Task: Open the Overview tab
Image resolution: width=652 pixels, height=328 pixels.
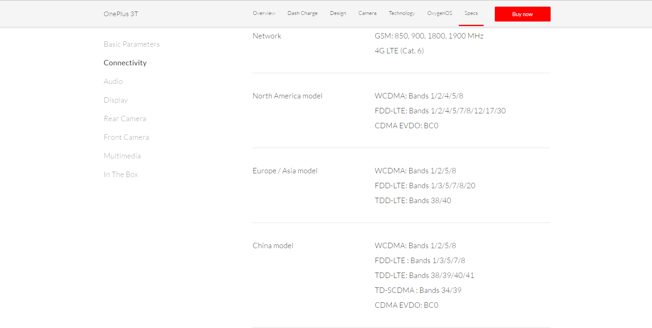Action: (264, 13)
